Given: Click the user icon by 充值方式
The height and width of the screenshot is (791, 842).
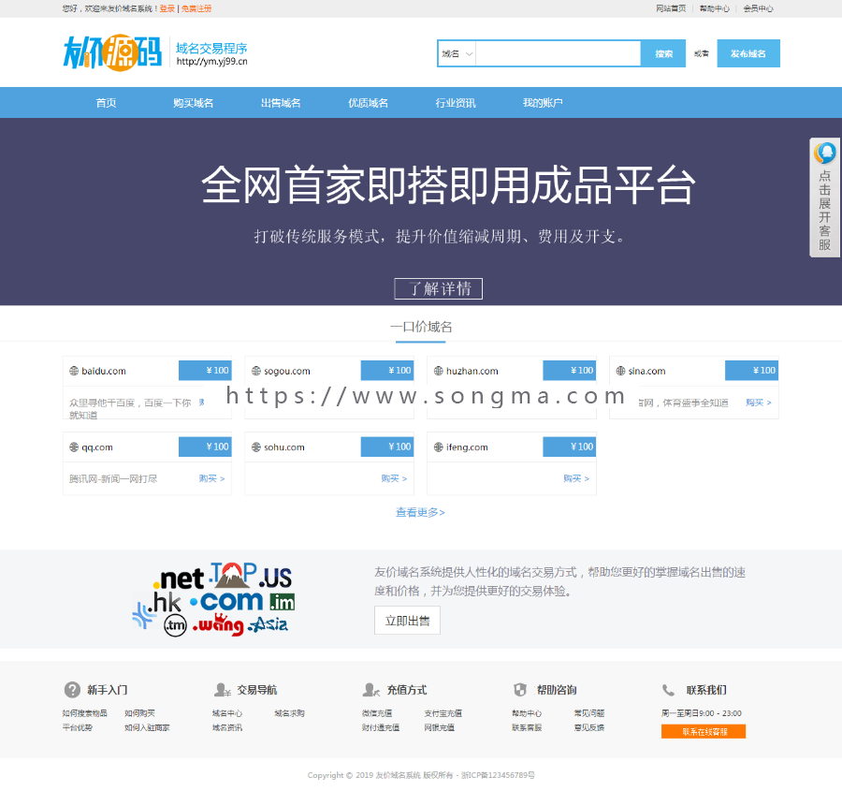Looking at the screenshot, I should tap(371, 690).
